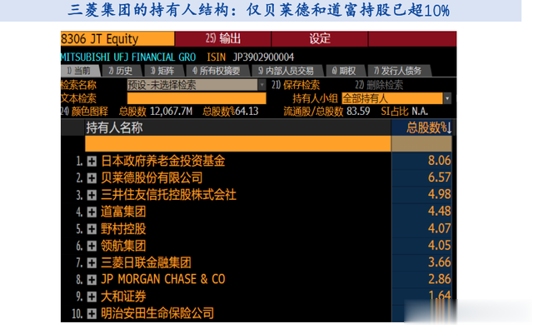Viewport: 533px width, 329px height.
Task: Expand 三井住友信托控股株式会社 plus icon
Action: tap(92, 195)
